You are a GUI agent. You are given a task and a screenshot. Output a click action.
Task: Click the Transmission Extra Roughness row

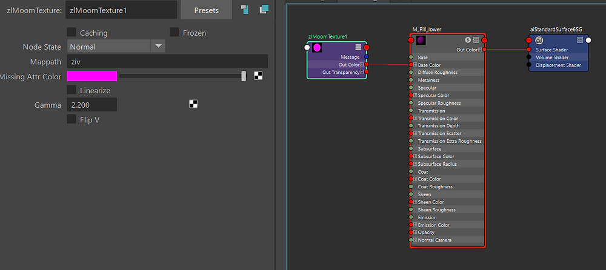[447, 141]
